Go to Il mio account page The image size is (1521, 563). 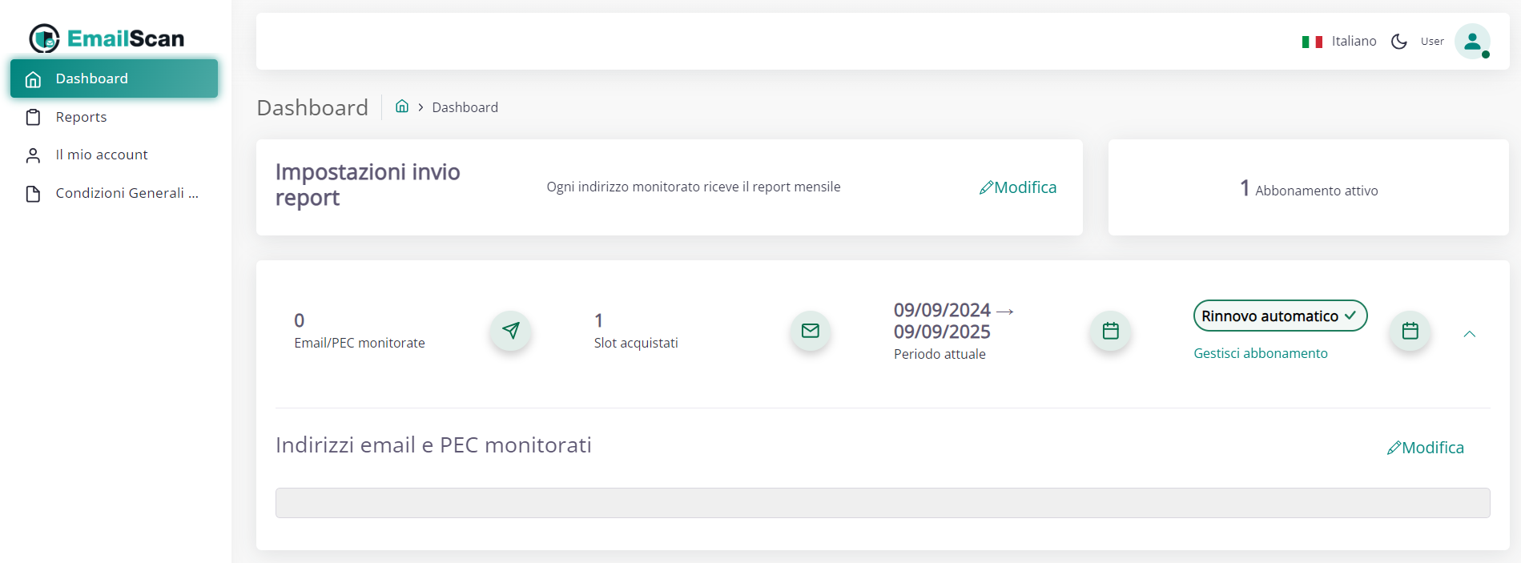pos(114,155)
